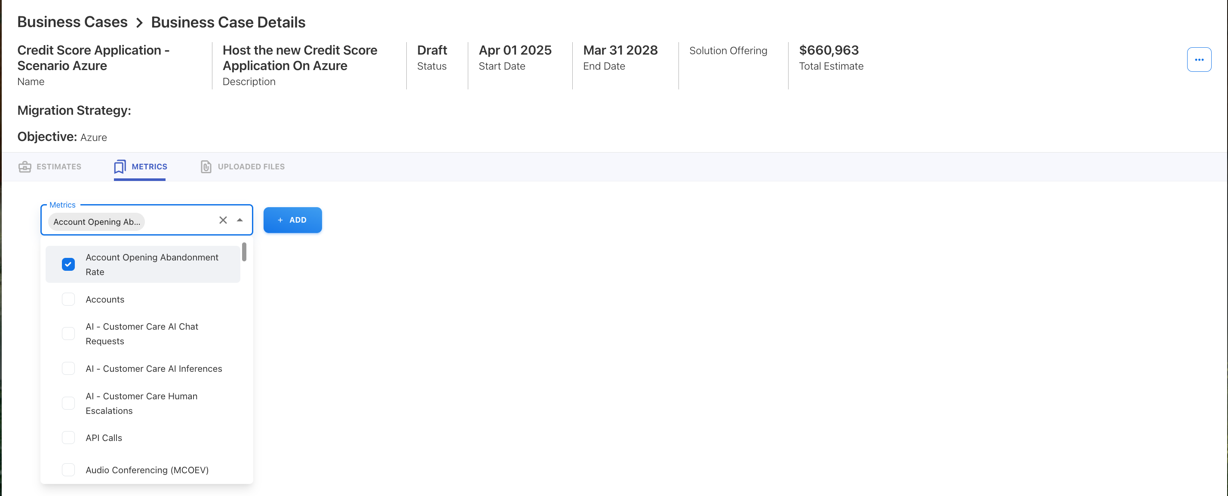This screenshot has width=1228, height=496.
Task: Switch to the Estimates tab
Action: click(50, 167)
